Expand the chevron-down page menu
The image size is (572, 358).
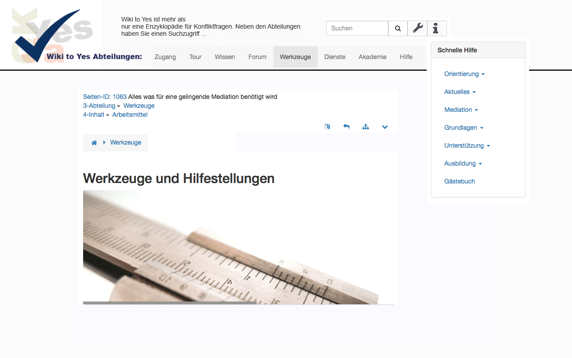[x=385, y=127]
